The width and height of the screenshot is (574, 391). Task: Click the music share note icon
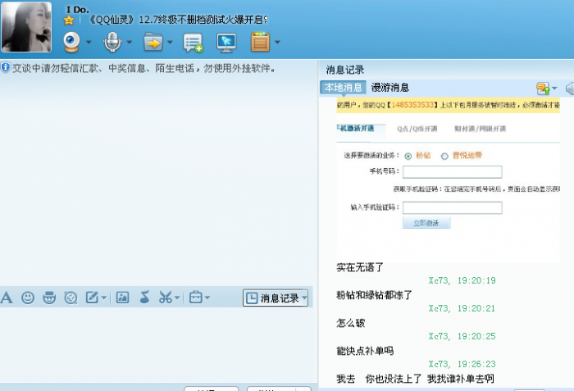[x=144, y=298]
